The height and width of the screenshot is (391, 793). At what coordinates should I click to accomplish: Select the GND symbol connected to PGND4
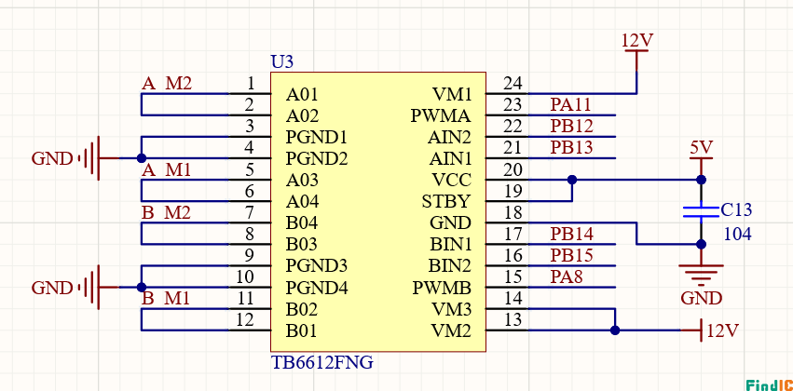pos(75,288)
